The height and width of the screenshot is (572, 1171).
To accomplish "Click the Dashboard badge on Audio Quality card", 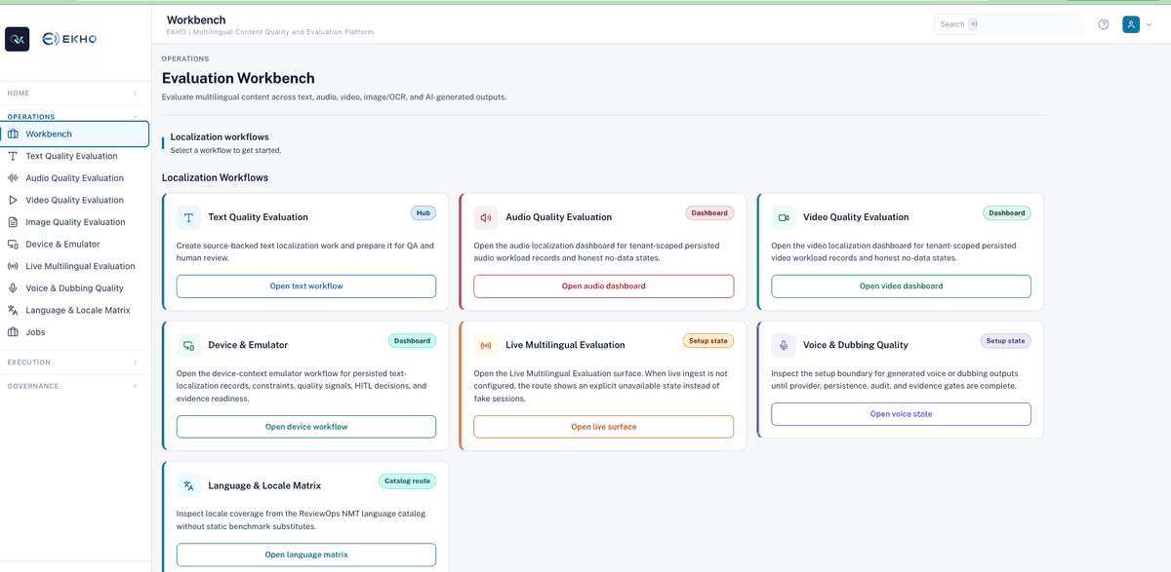I will point(709,213).
